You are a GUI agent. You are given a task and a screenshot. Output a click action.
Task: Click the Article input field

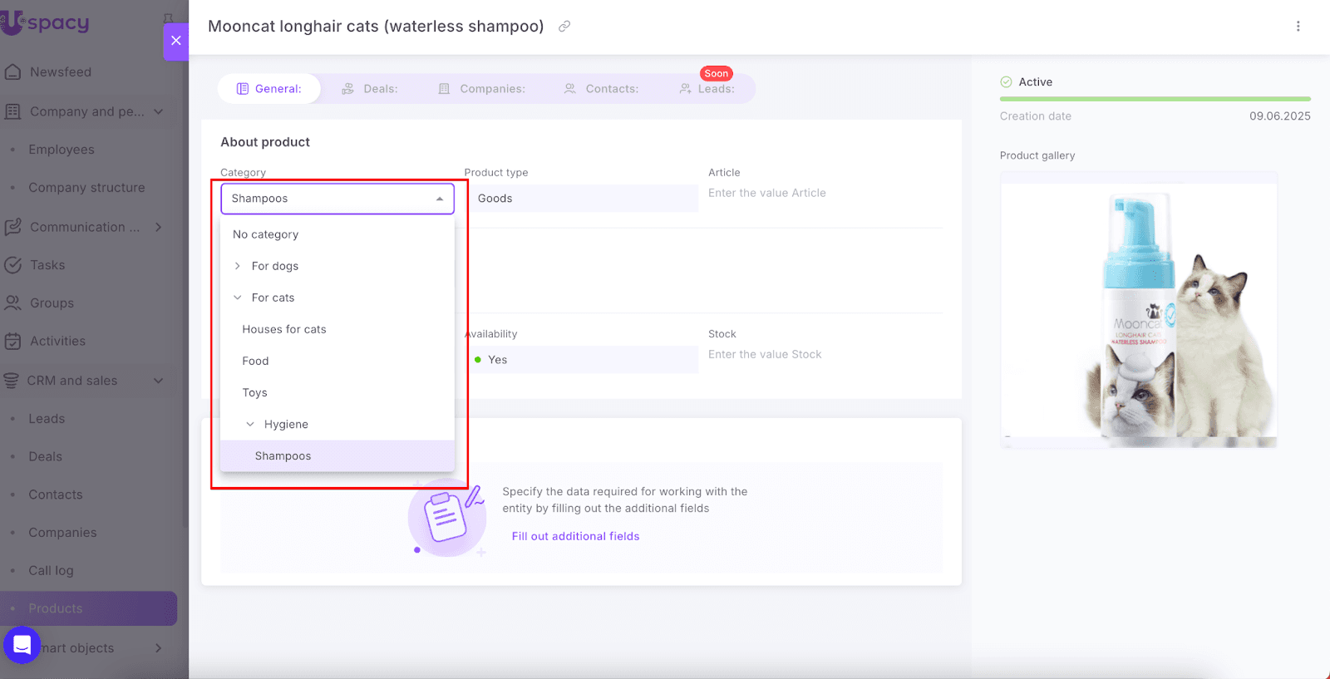coord(823,194)
